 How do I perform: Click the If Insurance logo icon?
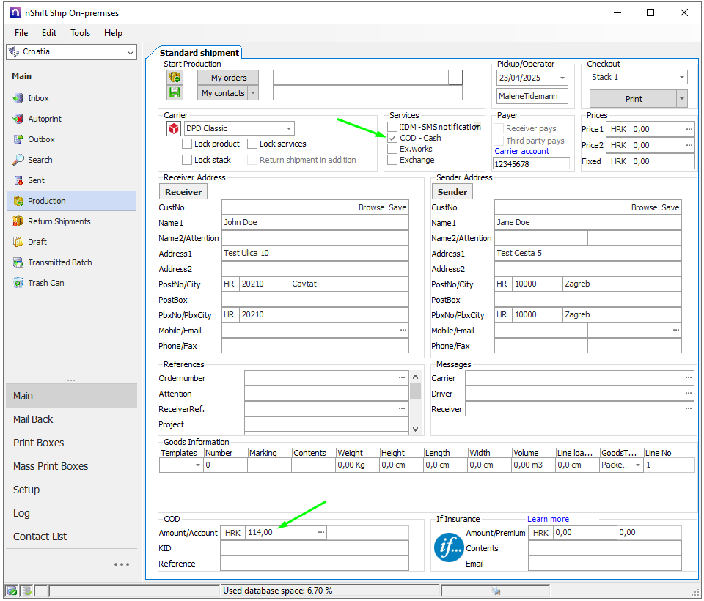(x=449, y=547)
